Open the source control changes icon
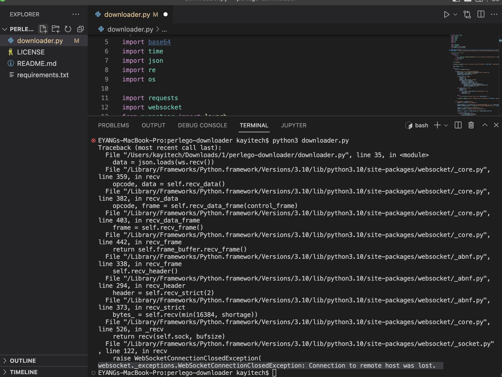 click(x=467, y=15)
